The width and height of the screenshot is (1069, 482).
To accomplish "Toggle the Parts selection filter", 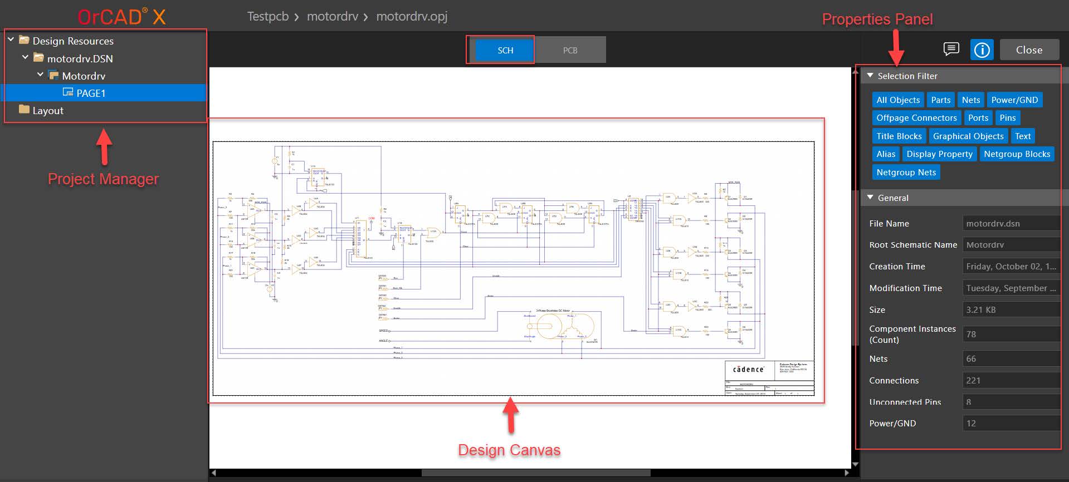I will pos(940,100).
